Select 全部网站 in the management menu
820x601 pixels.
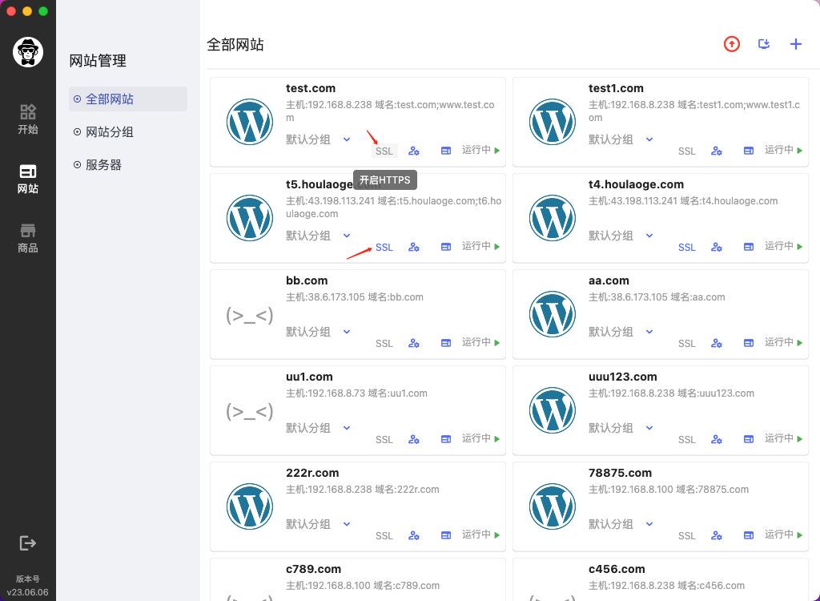click(x=127, y=99)
